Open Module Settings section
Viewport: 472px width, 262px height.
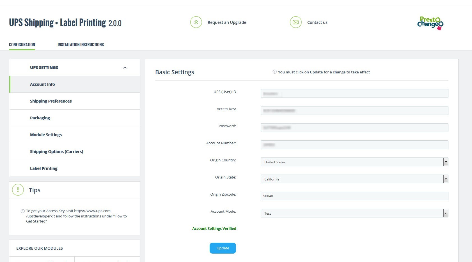[75, 135]
